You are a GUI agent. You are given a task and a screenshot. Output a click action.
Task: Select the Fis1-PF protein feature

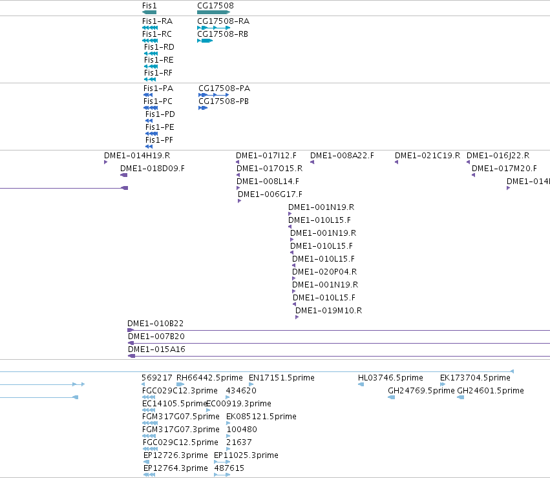159,140
